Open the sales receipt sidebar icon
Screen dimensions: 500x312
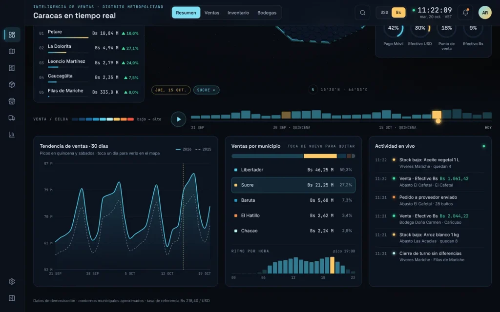point(12,68)
